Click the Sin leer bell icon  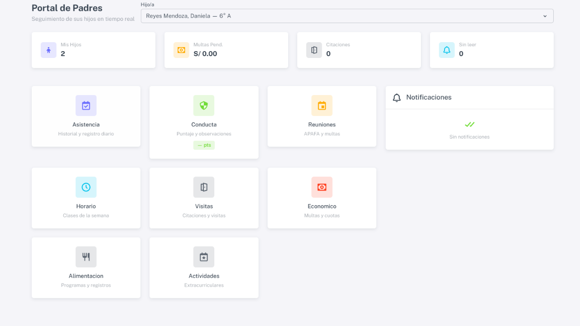pyautogui.click(x=447, y=50)
